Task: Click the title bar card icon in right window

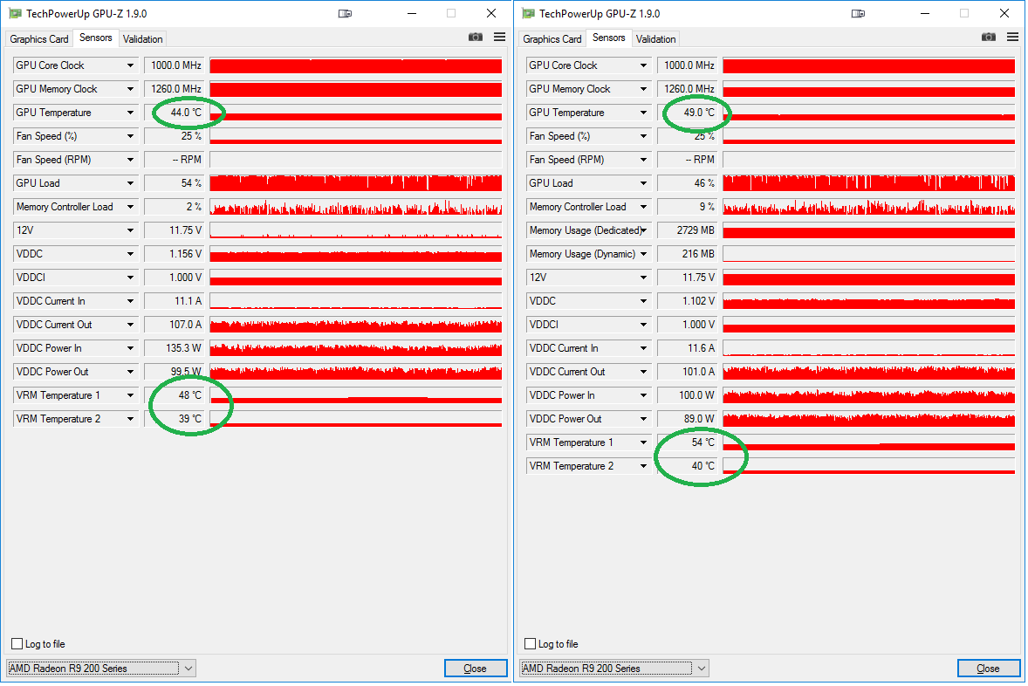Action: pyautogui.click(x=858, y=13)
